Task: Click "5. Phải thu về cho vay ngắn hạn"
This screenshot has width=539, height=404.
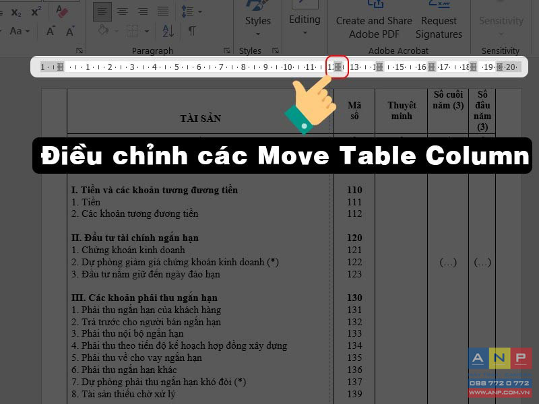Action: coord(137,358)
